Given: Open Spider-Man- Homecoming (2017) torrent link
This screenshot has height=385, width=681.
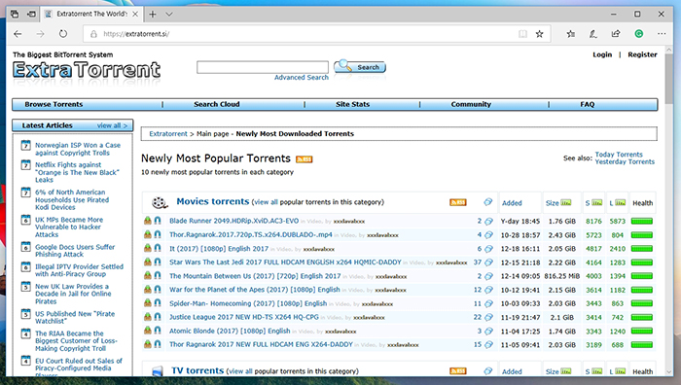Looking at the screenshot, I should click(x=247, y=303).
